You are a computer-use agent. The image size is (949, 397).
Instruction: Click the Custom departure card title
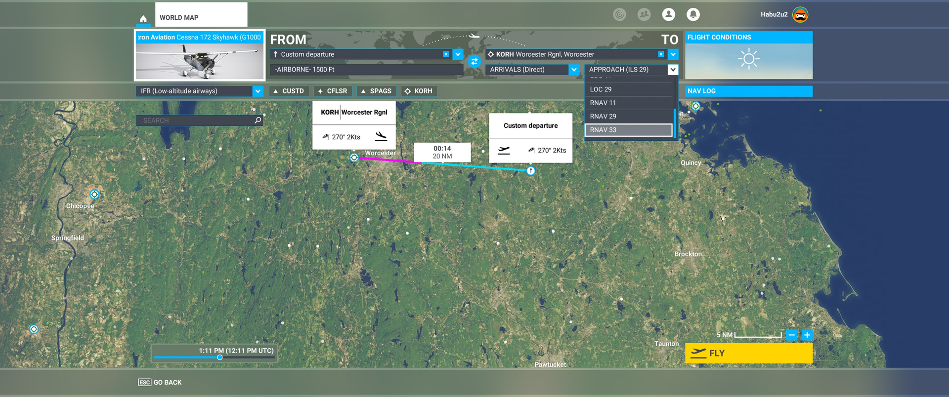(x=531, y=125)
